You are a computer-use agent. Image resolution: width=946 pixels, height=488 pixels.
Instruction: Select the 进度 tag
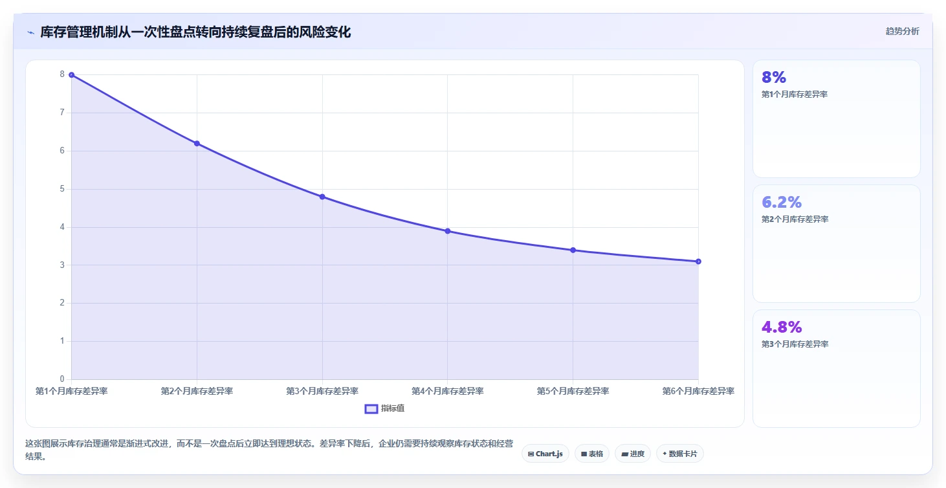pyautogui.click(x=633, y=454)
